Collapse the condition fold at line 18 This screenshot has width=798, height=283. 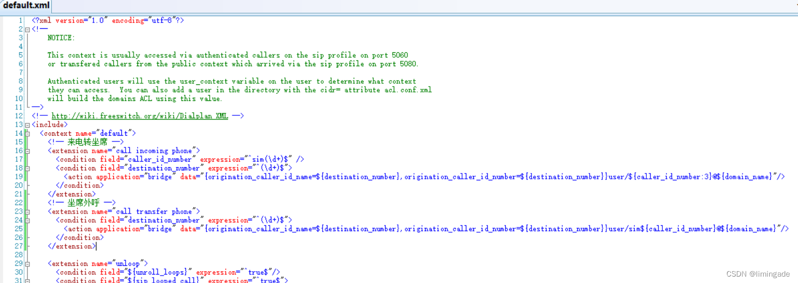pos(27,168)
